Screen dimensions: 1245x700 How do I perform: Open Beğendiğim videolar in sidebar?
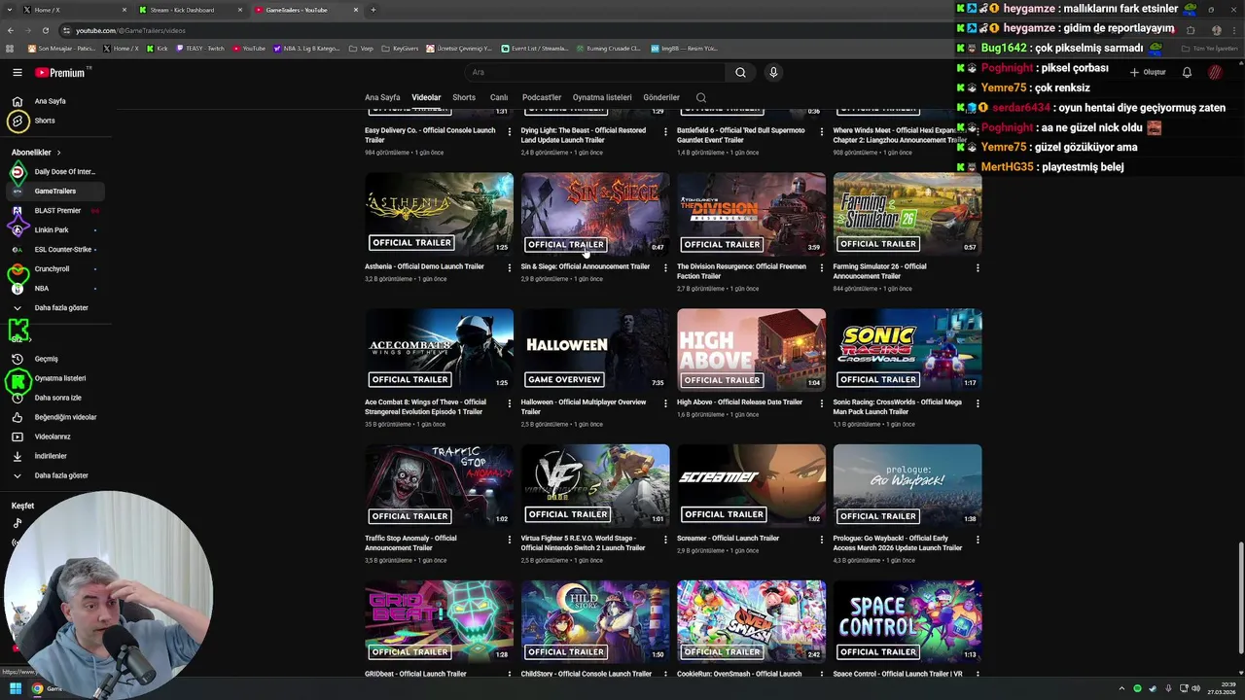(x=54, y=417)
